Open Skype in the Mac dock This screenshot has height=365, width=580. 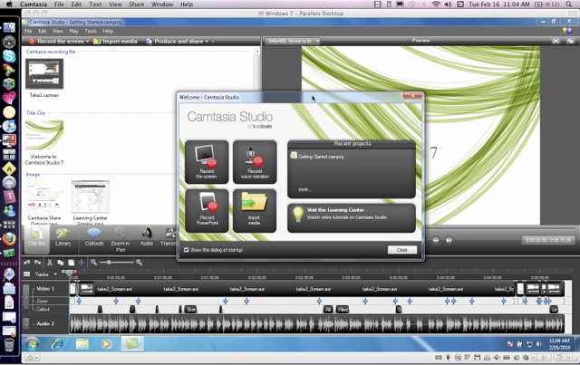click(x=9, y=56)
